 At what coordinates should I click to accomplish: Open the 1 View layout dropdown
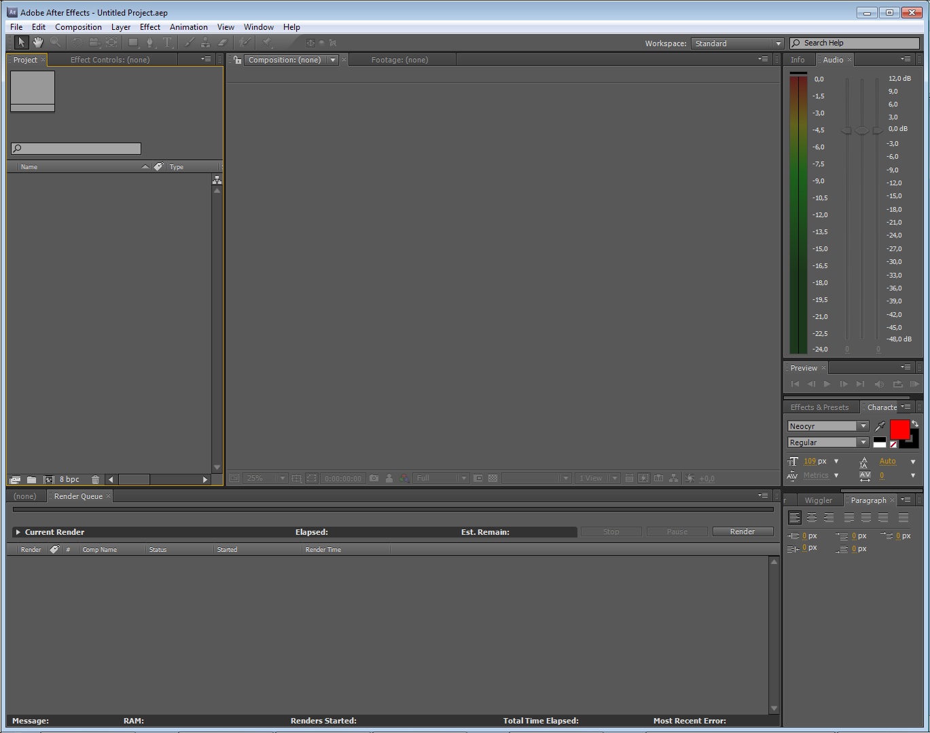coord(598,478)
